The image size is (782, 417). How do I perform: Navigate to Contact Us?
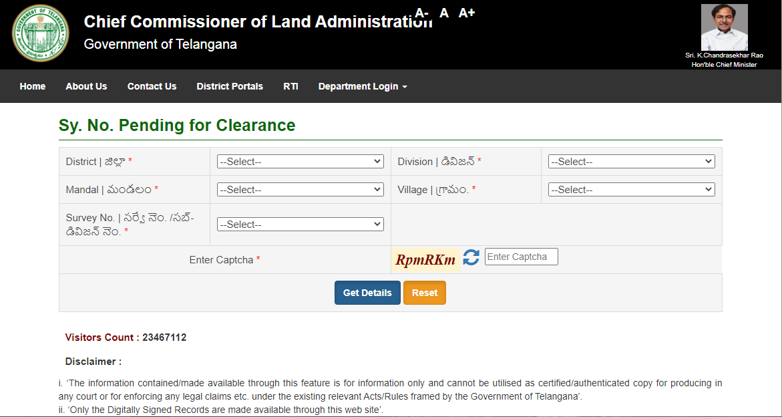(x=152, y=86)
